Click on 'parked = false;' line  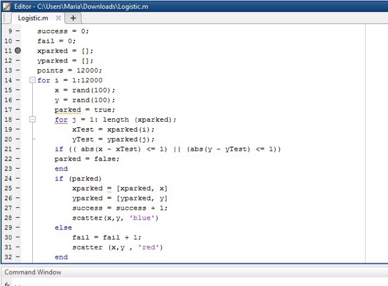87,159
